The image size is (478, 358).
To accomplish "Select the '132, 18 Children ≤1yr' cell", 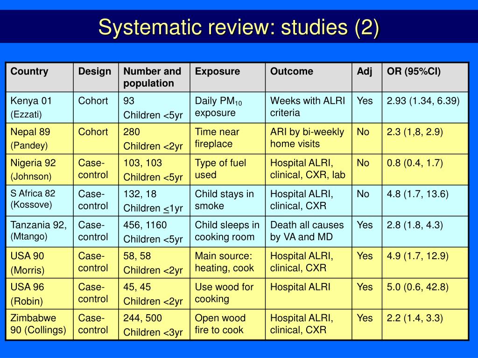I will [x=154, y=200].
